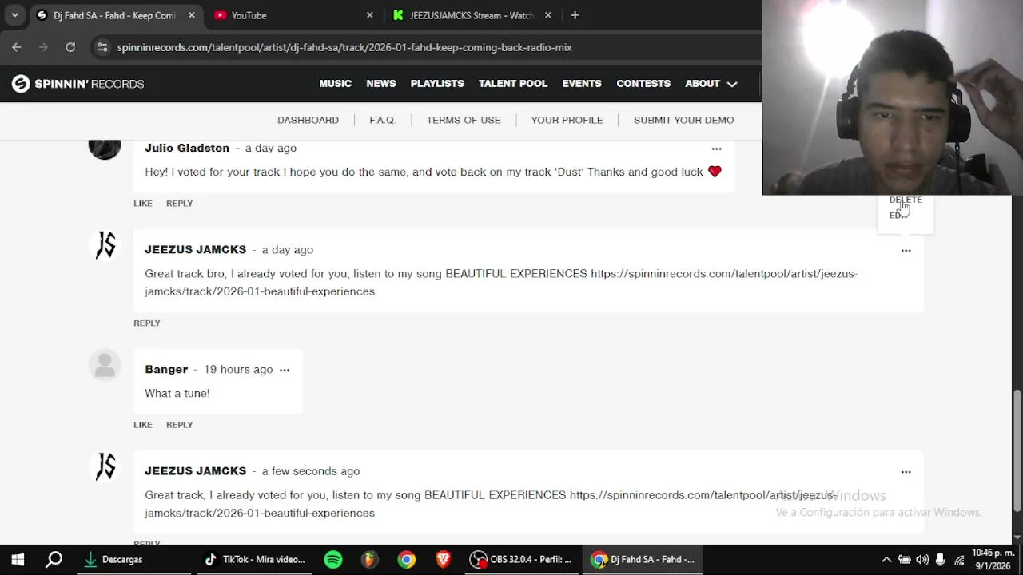Open FL Studio from the taskbar
Viewport: 1023px width, 575px height.
pyautogui.click(x=369, y=560)
